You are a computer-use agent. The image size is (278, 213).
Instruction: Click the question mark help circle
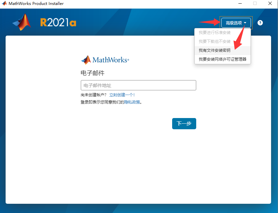point(260,23)
